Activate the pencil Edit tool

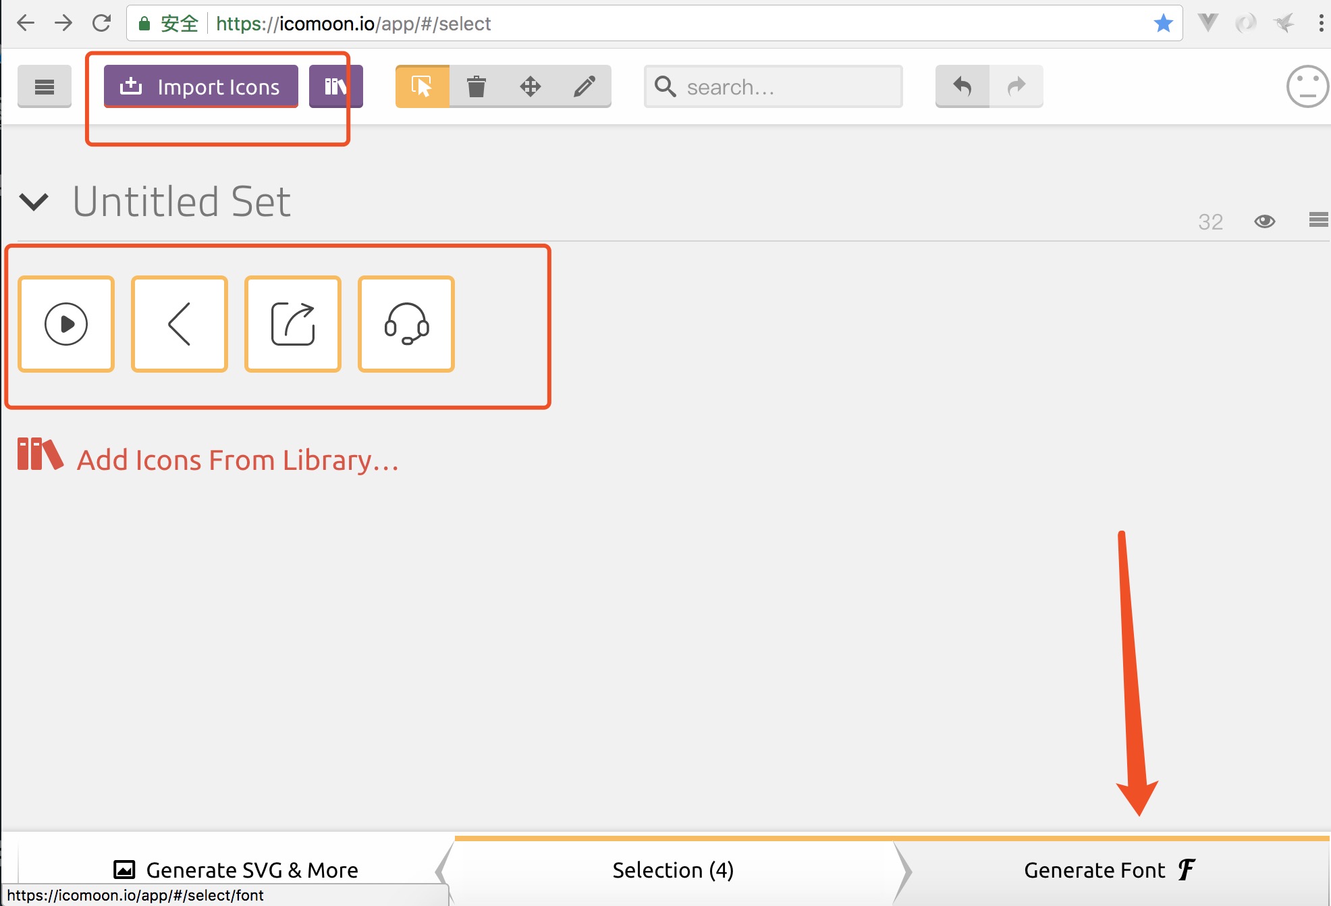coord(585,86)
